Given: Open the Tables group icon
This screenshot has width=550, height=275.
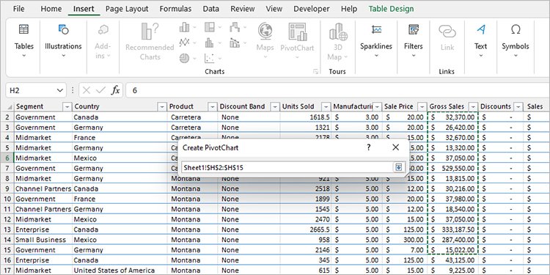Looking at the screenshot, I should [24, 29].
